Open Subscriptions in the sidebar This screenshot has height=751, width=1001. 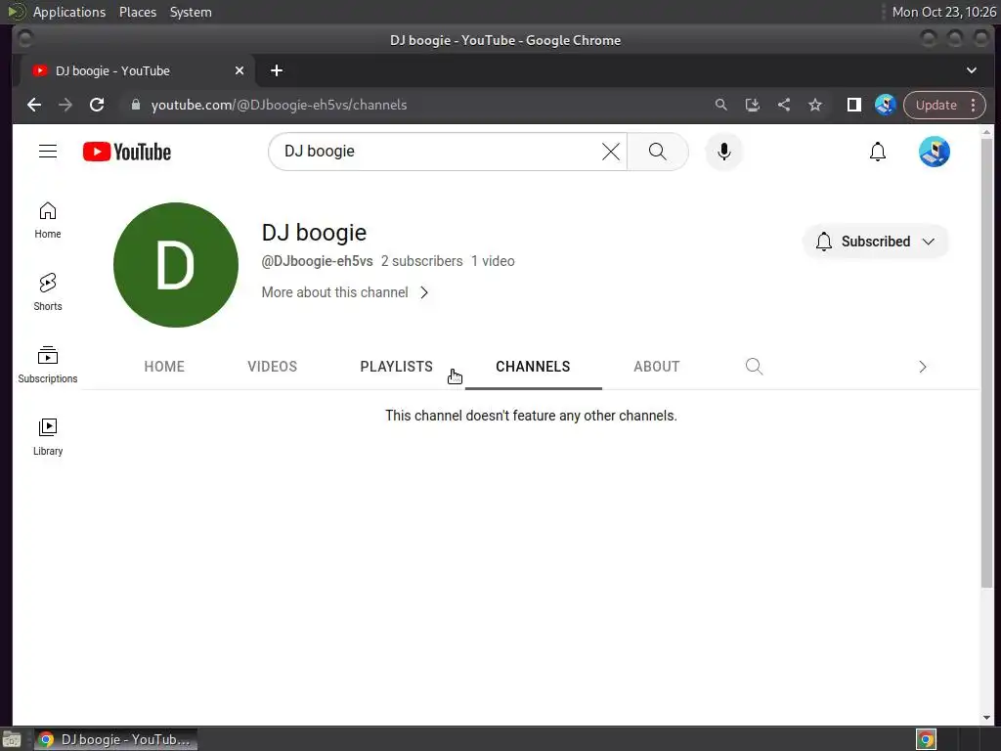48,365
